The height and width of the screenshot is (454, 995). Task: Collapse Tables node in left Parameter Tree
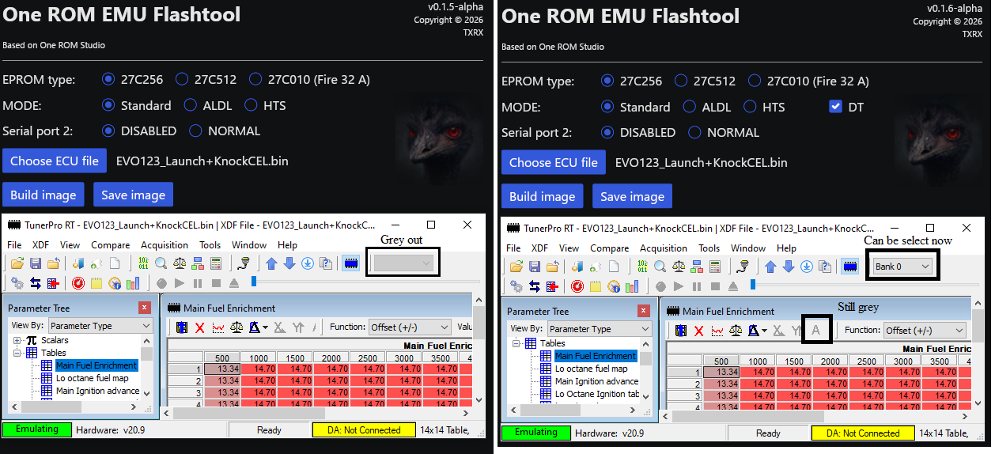click(17, 352)
